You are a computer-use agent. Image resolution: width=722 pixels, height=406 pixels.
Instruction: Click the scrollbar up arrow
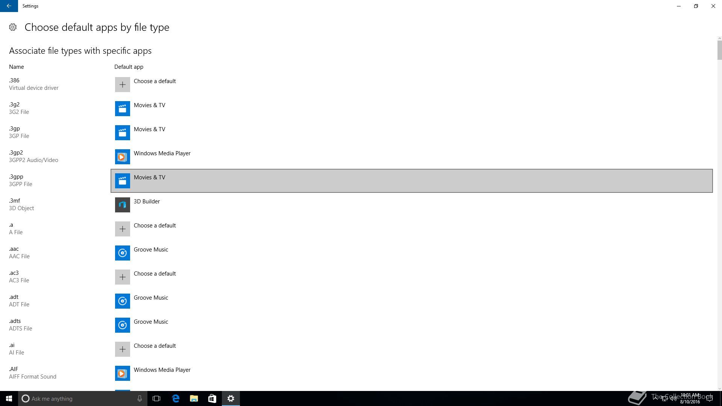(x=719, y=38)
